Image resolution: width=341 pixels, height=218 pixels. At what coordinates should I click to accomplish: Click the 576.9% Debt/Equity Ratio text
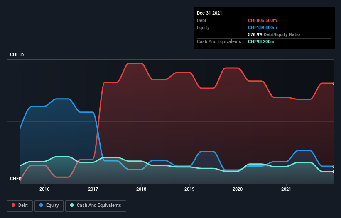[x=274, y=34]
